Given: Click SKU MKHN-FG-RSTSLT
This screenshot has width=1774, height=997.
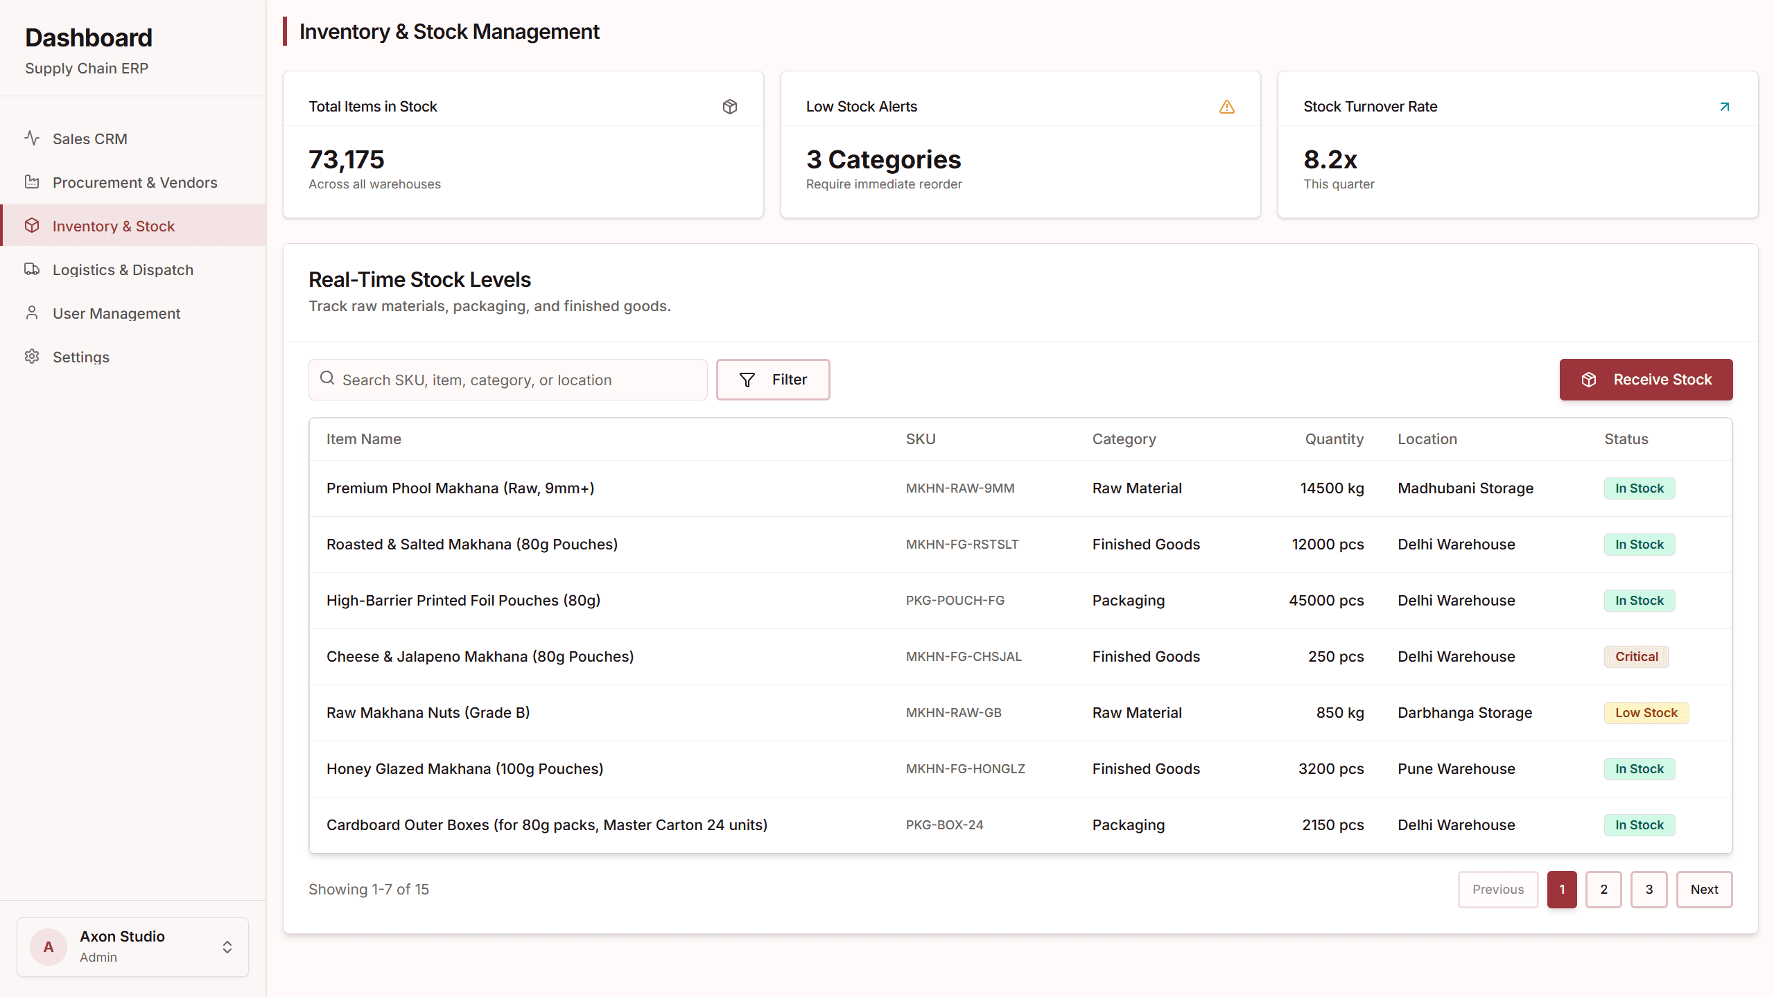Looking at the screenshot, I should point(962,545).
